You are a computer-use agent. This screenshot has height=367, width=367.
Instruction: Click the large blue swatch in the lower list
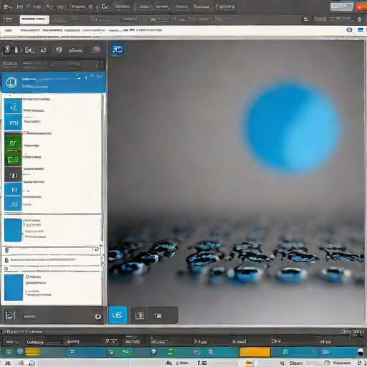pyautogui.click(x=14, y=287)
